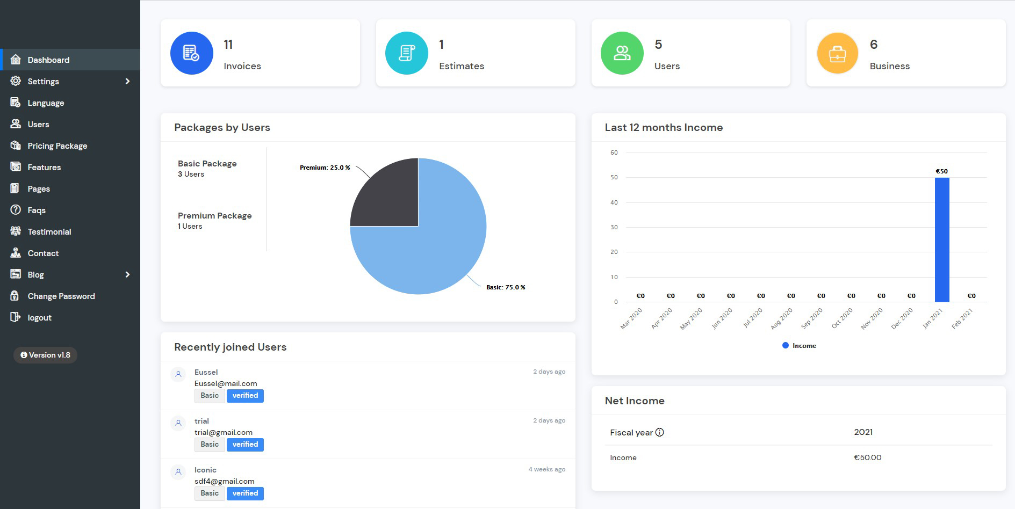Click the Version v1.8 badge
The image size is (1015, 509).
click(45, 355)
